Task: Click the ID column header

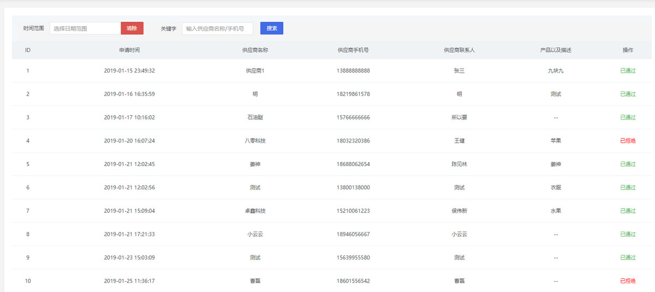Action: [x=28, y=50]
